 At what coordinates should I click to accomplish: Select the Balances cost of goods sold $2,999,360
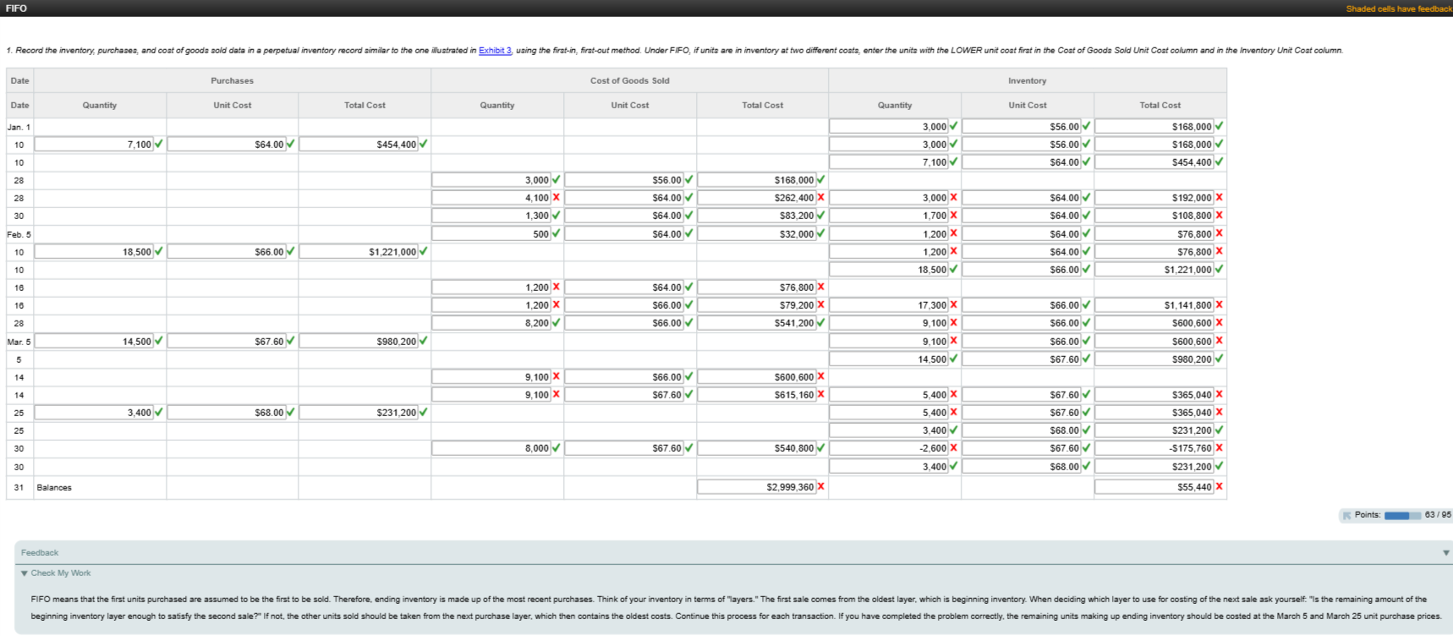(757, 487)
